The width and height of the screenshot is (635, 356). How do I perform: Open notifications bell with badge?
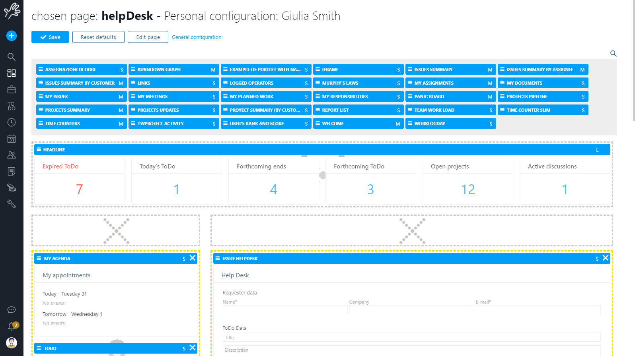tap(12, 326)
